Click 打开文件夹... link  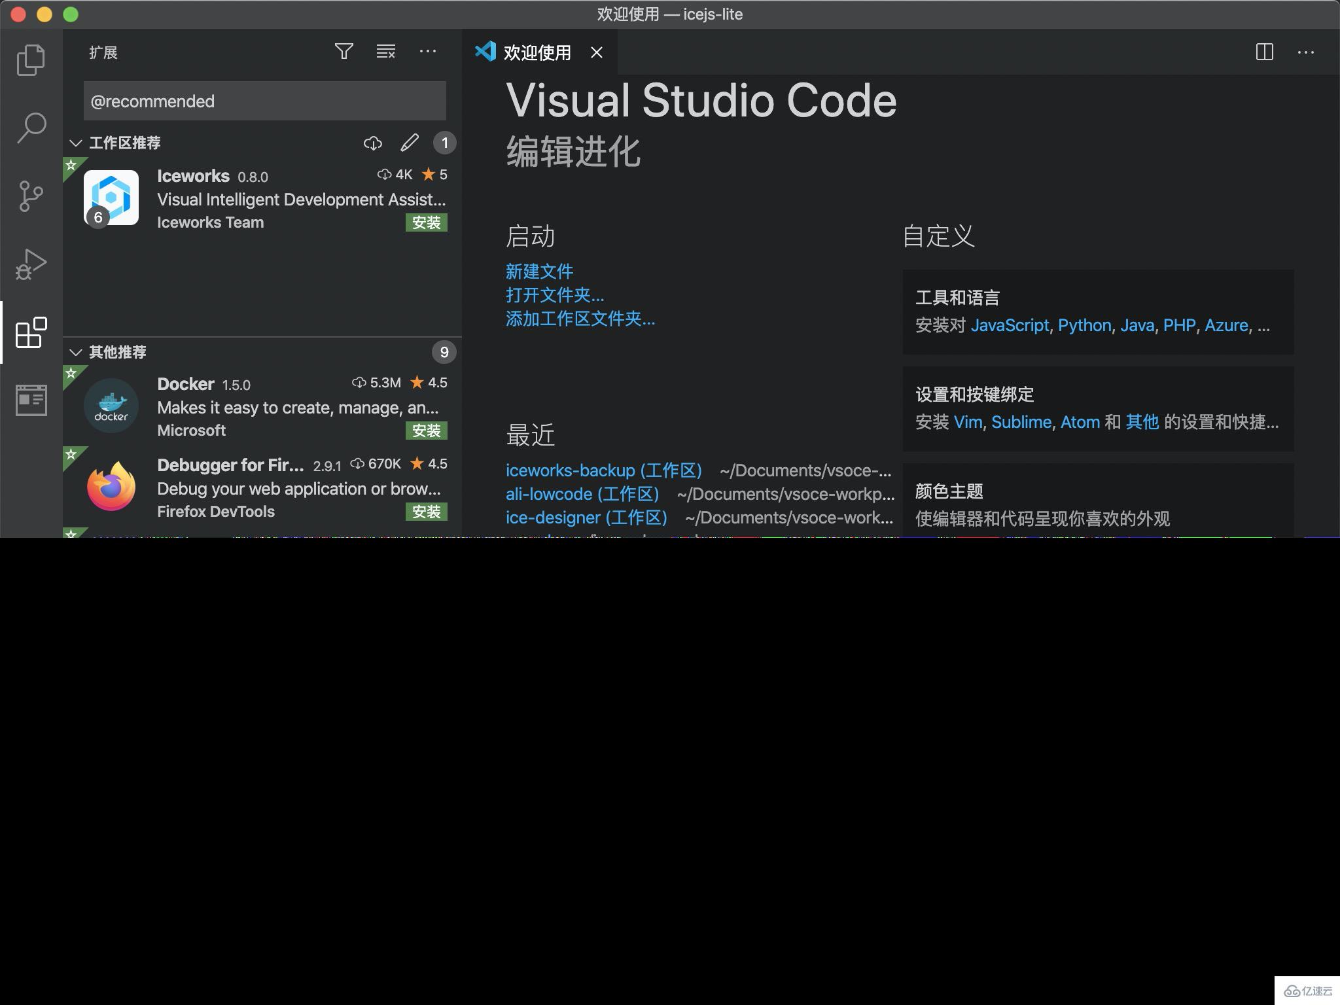(x=555, y=295)
